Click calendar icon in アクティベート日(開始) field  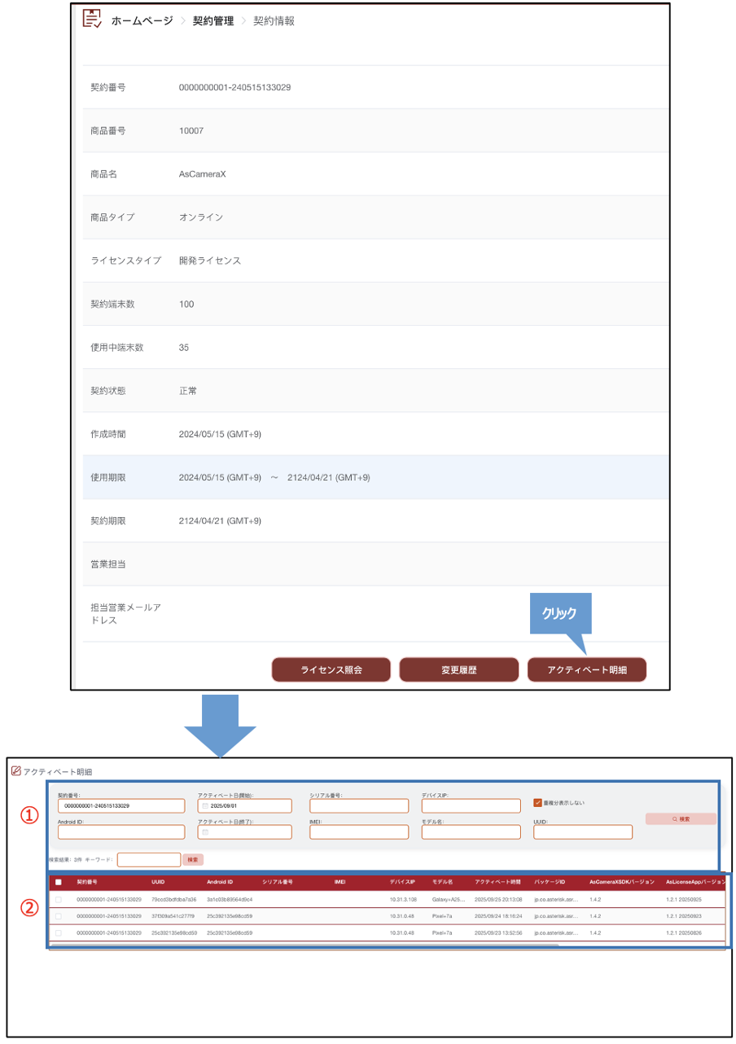(x=205, y=806)
